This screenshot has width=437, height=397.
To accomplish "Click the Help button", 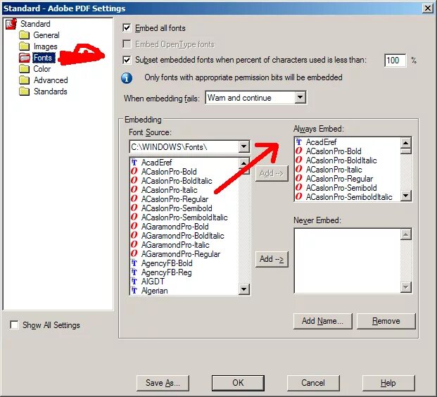I will pos(388,383).
